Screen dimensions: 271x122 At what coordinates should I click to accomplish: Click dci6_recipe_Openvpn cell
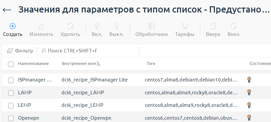tap(86, 118)
